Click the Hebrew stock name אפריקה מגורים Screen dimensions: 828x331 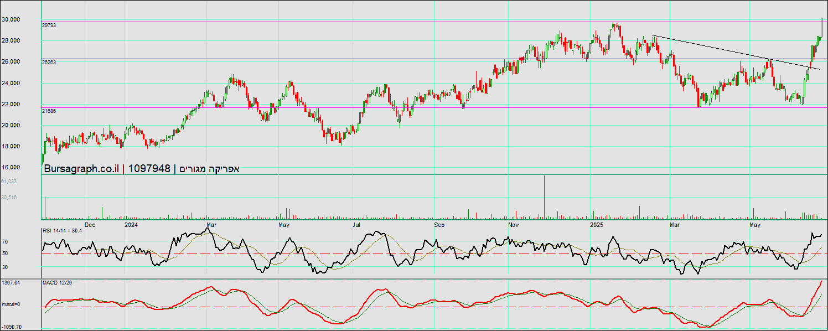(210, 169)
